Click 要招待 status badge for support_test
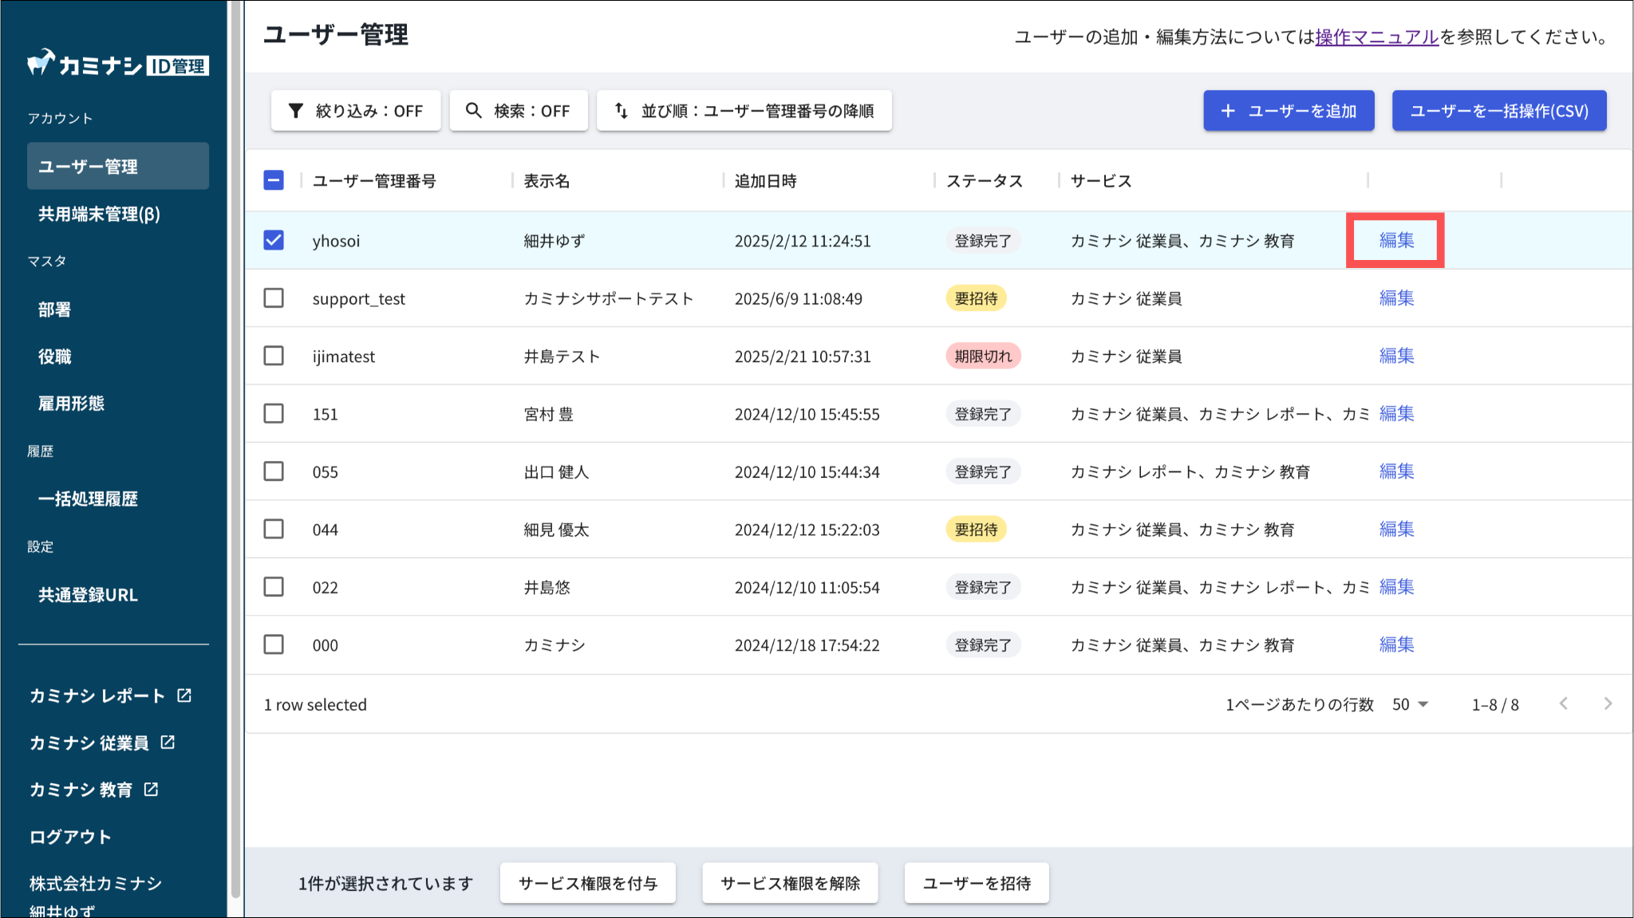The height and width of the screenshot is (918, 1634). (976, 298)
